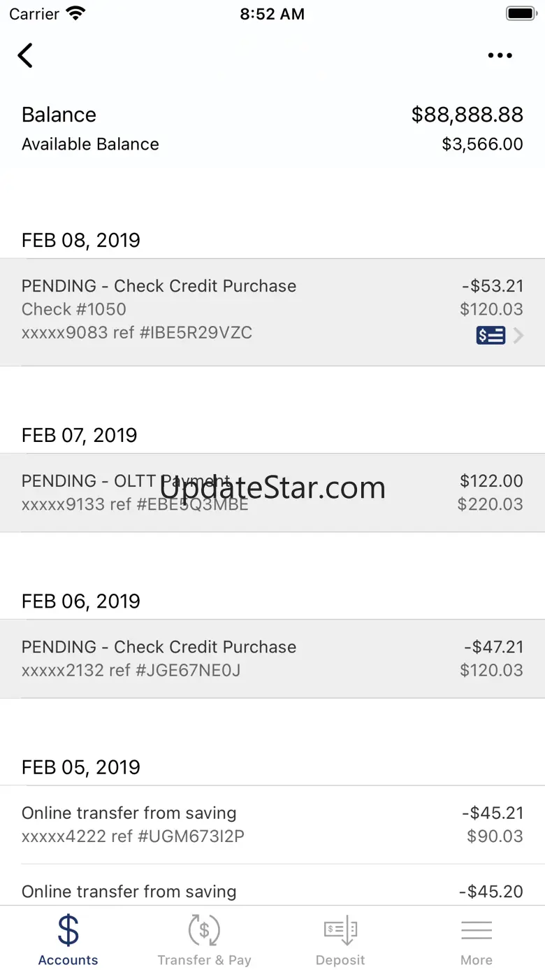Tap the More hamburger icon
Screen dimensions: 545x970
click(477, 930)
